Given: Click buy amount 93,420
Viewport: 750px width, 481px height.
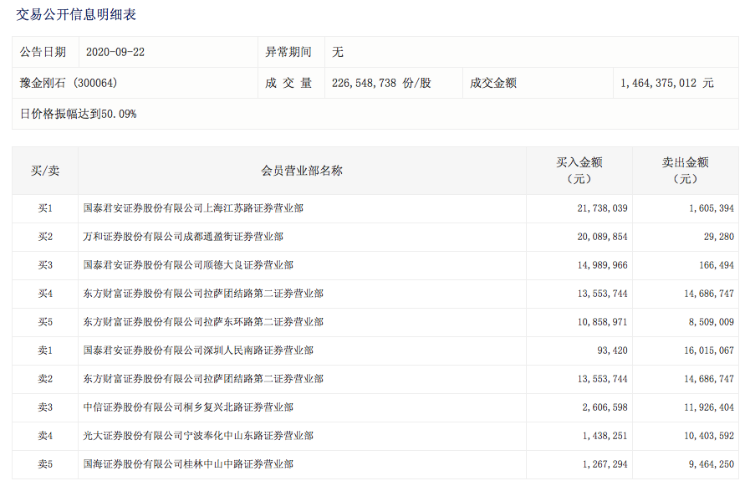Looking at the screenshot, I should point(612,351).
